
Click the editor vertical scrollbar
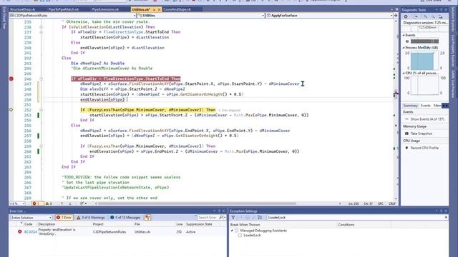pos(396,109)
